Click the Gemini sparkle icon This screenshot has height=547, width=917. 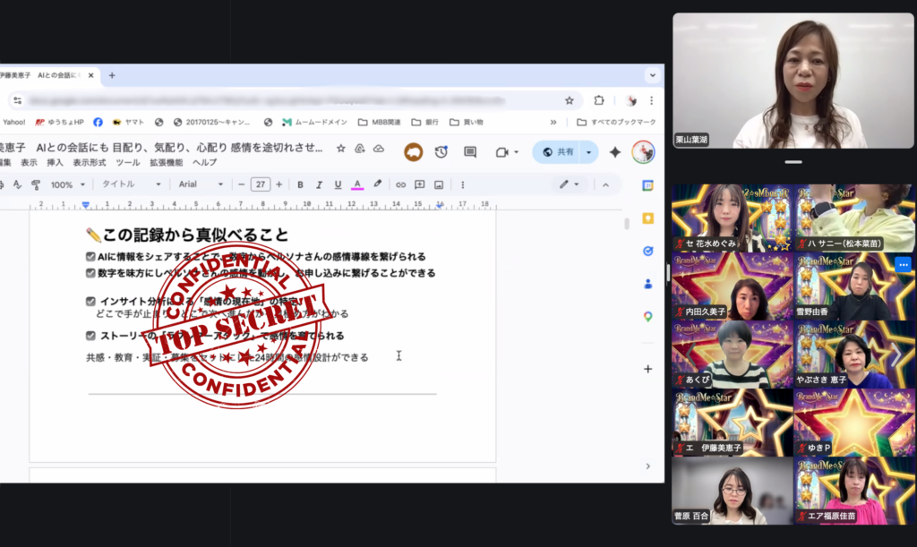point(615,152)
